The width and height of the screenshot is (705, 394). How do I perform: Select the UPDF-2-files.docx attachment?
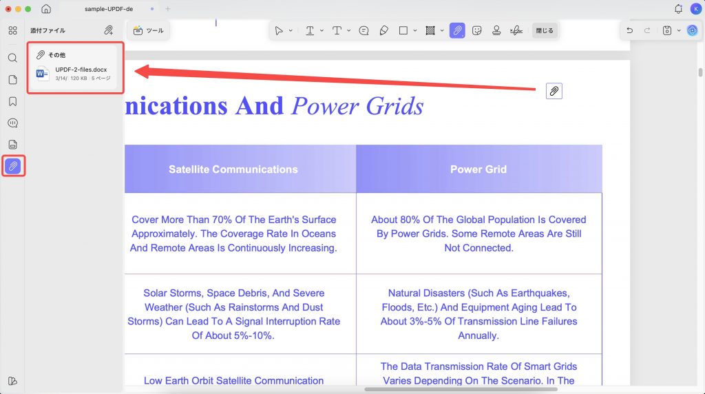click(x=73, y=73)
